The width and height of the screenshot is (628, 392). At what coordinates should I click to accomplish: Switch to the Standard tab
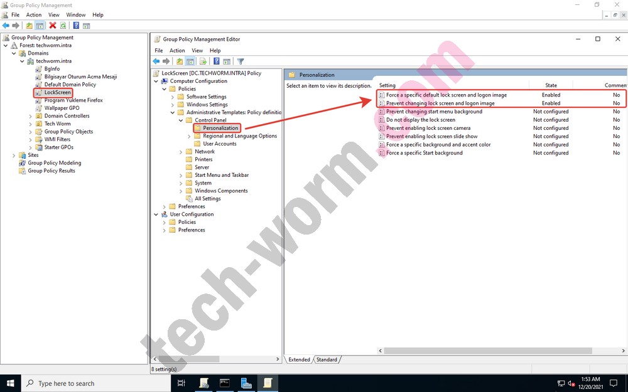tap(326, 360)
